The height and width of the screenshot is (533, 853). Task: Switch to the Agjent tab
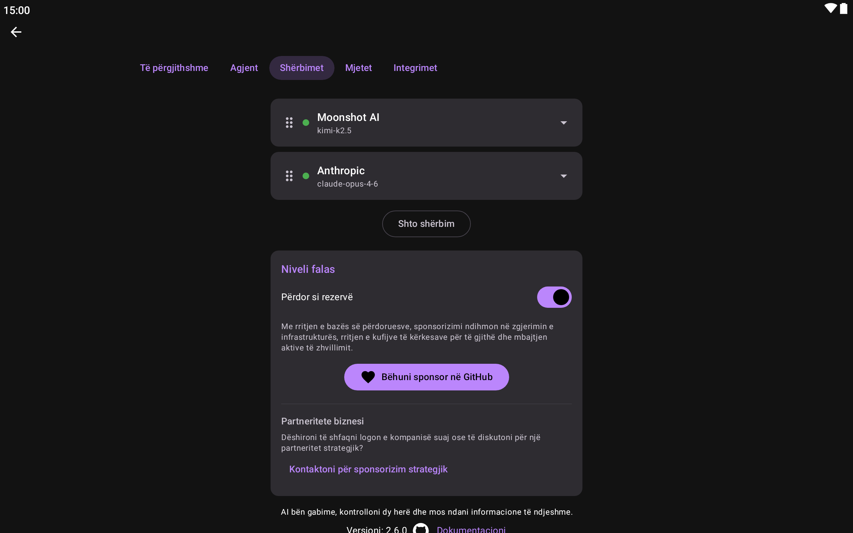244,68
